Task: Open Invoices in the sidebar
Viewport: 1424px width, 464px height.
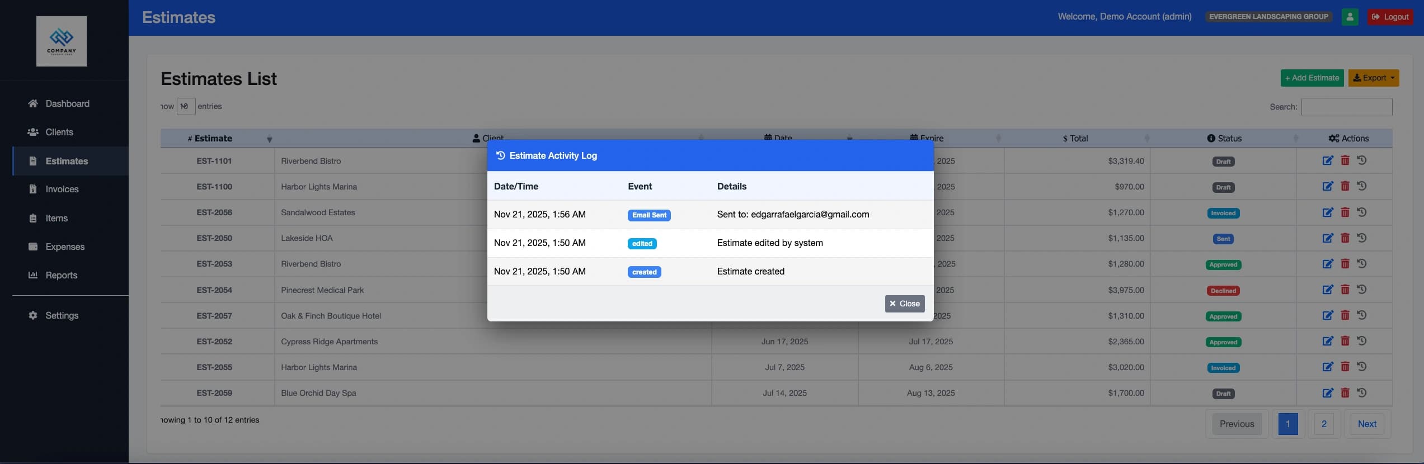Action: 62,190
